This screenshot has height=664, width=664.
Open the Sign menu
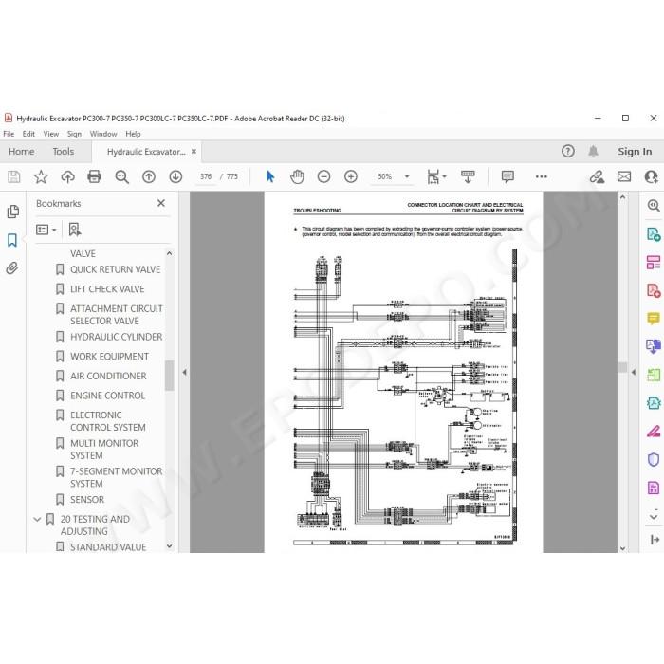click(x=74, y=134)
